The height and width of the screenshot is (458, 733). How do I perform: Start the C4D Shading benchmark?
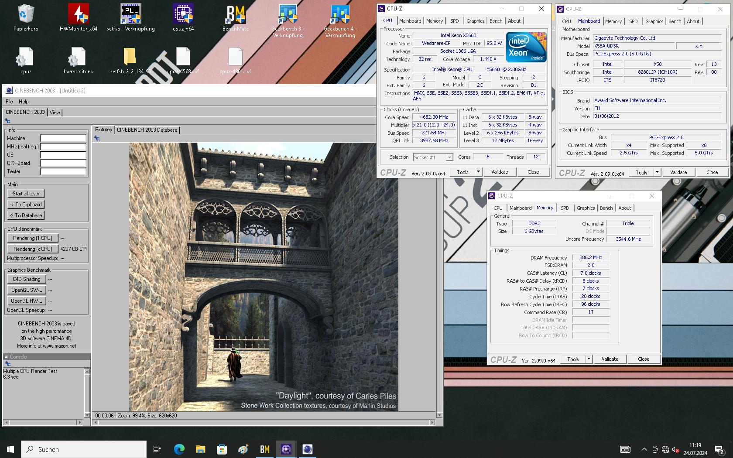coord(26,279)
